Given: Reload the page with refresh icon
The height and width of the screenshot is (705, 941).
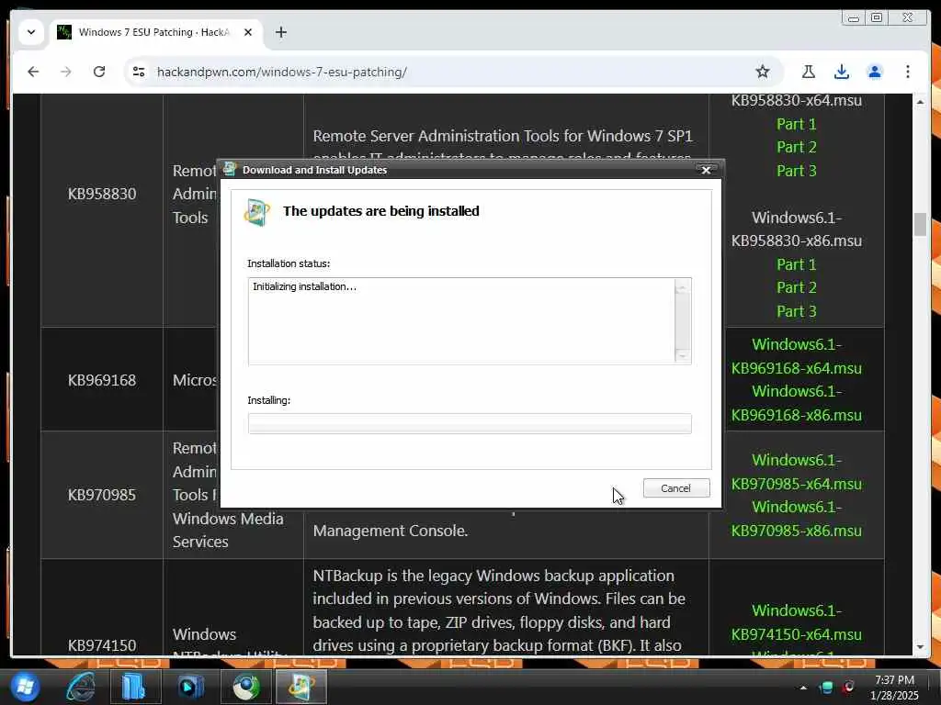Looking at the screenshot, I should pyautogui.click(x=99, y=72).
